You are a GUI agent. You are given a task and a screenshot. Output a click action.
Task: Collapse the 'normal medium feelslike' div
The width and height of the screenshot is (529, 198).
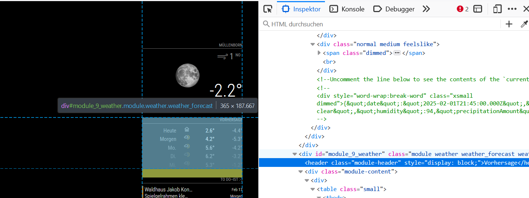[x=312, y=44]
